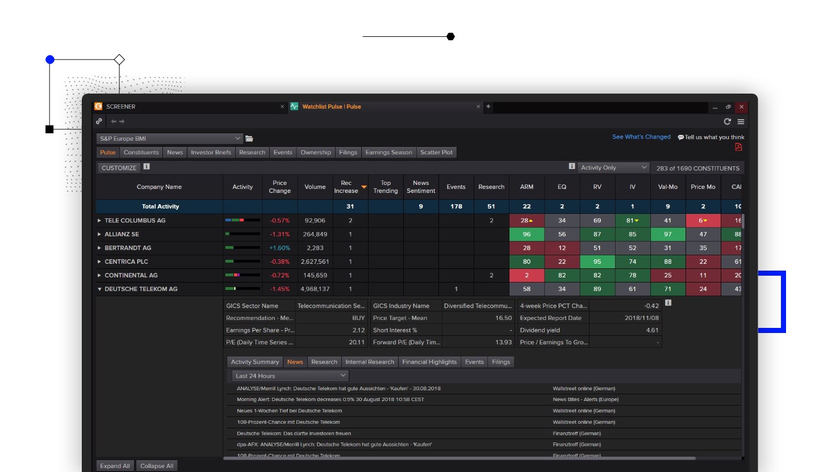Click the Collapse All button
840x472 pixels.
pyautogui.click(x=157, y=466)
